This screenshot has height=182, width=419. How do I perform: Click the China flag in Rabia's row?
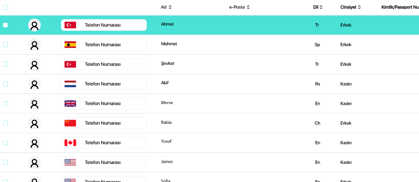pos(70,123)
